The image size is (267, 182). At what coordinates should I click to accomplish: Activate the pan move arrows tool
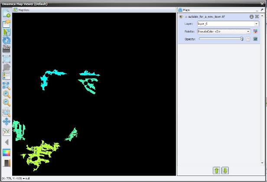7,122
